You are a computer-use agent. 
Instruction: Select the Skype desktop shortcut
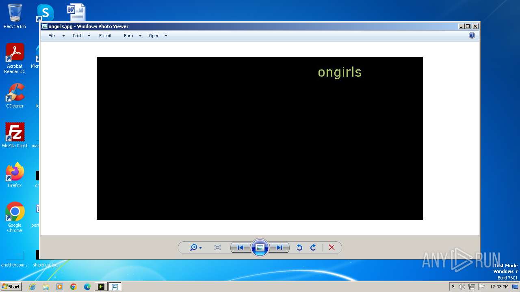(45, 13)
